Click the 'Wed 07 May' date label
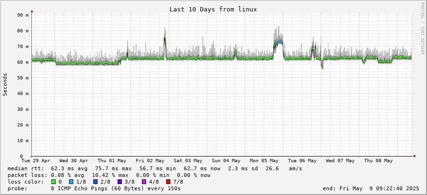Viewport: 427px width, 195px height. (x=340, y=161)
